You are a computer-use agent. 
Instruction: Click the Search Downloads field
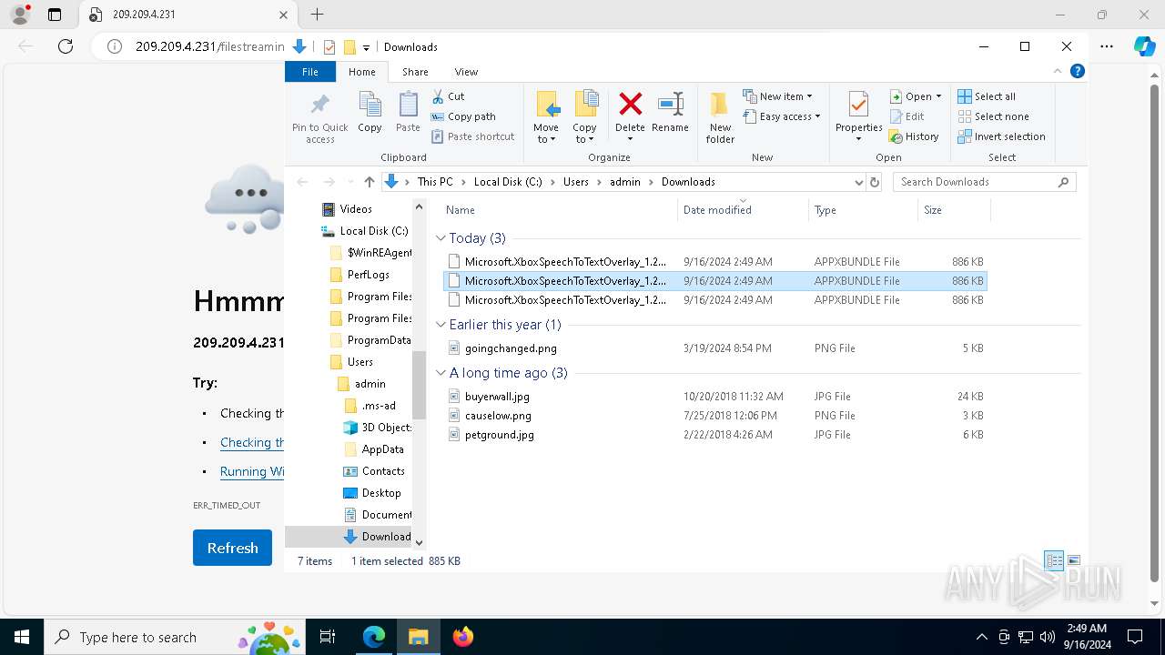point(984,182)
